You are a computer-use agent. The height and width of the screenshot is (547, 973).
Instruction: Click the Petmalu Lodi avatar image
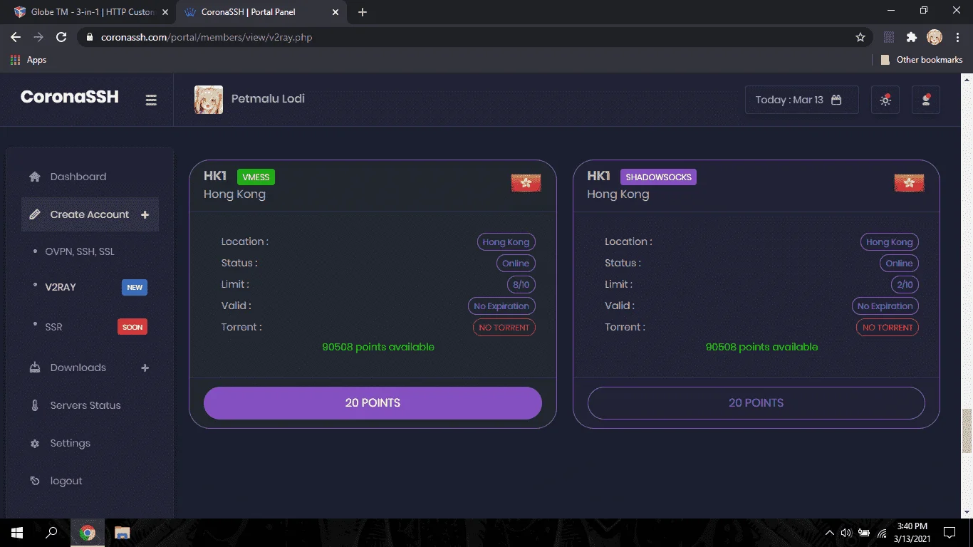(209, 100)
